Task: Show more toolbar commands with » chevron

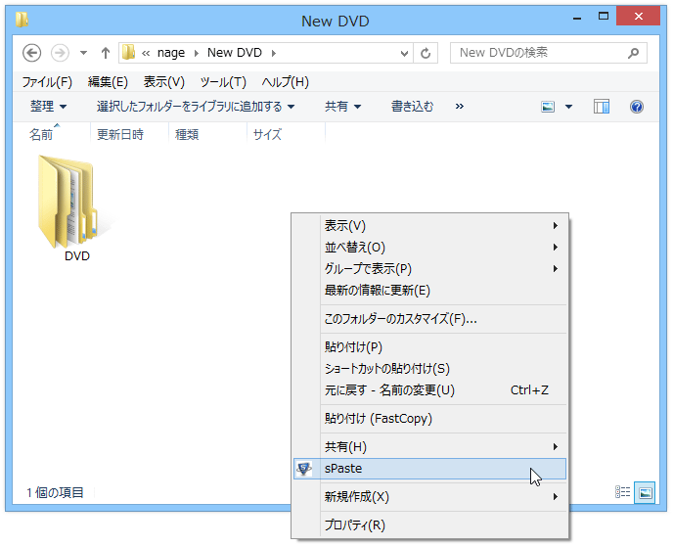Action: pyautogui.click(x=459, y=106)
